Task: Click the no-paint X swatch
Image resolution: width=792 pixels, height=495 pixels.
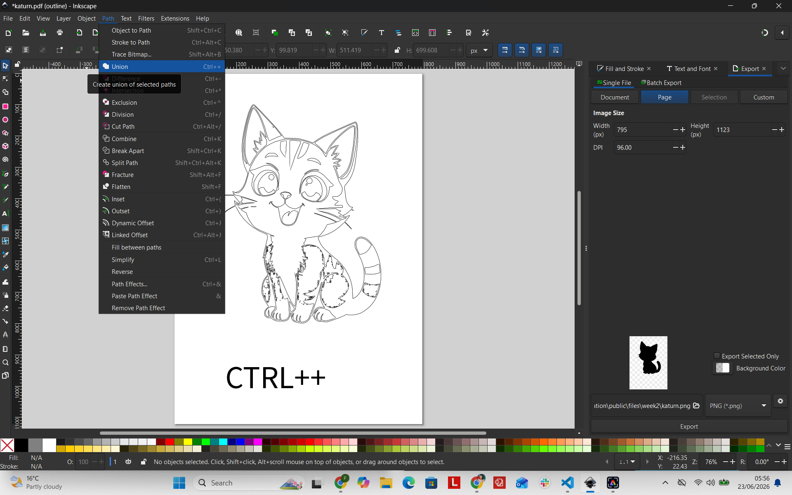Action: click(7, 445)
